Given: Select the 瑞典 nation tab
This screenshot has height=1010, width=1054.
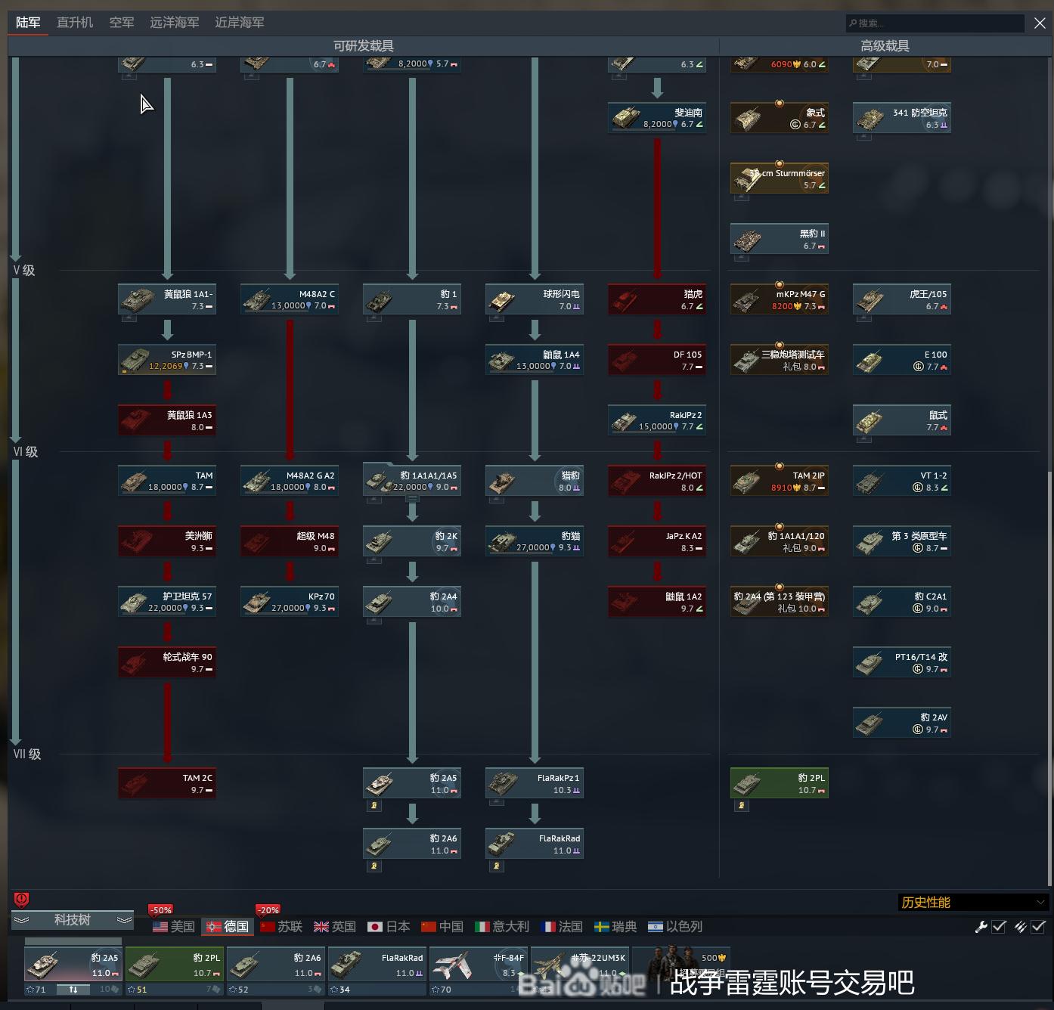Looking at the screenshot, I should tap(615, 927).
